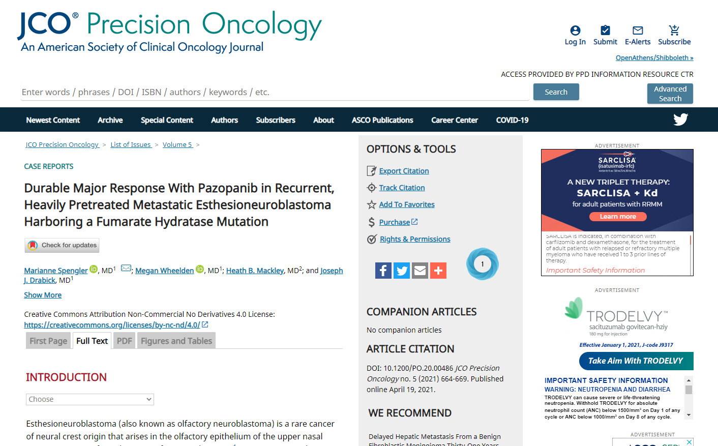
Task: Open the Choose section dropdown
Action: 90,399
